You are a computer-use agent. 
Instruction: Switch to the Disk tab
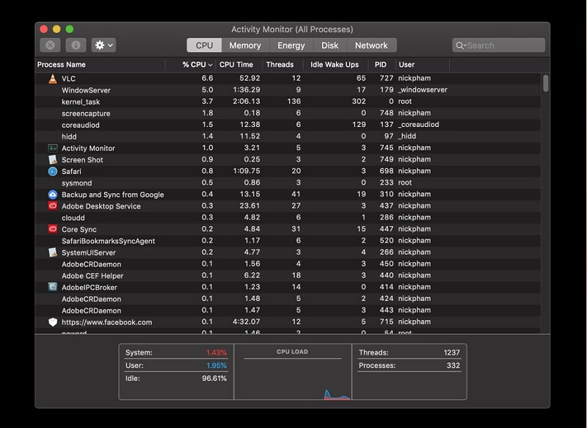click(329, 46)
